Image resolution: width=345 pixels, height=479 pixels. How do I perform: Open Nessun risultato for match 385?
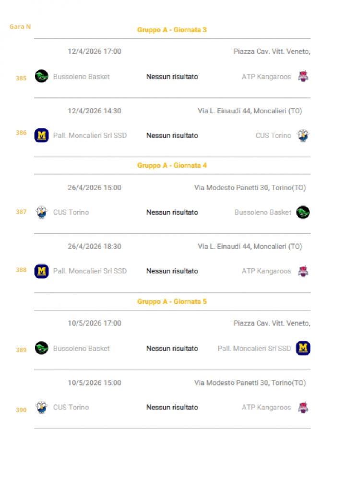(172, 77)
